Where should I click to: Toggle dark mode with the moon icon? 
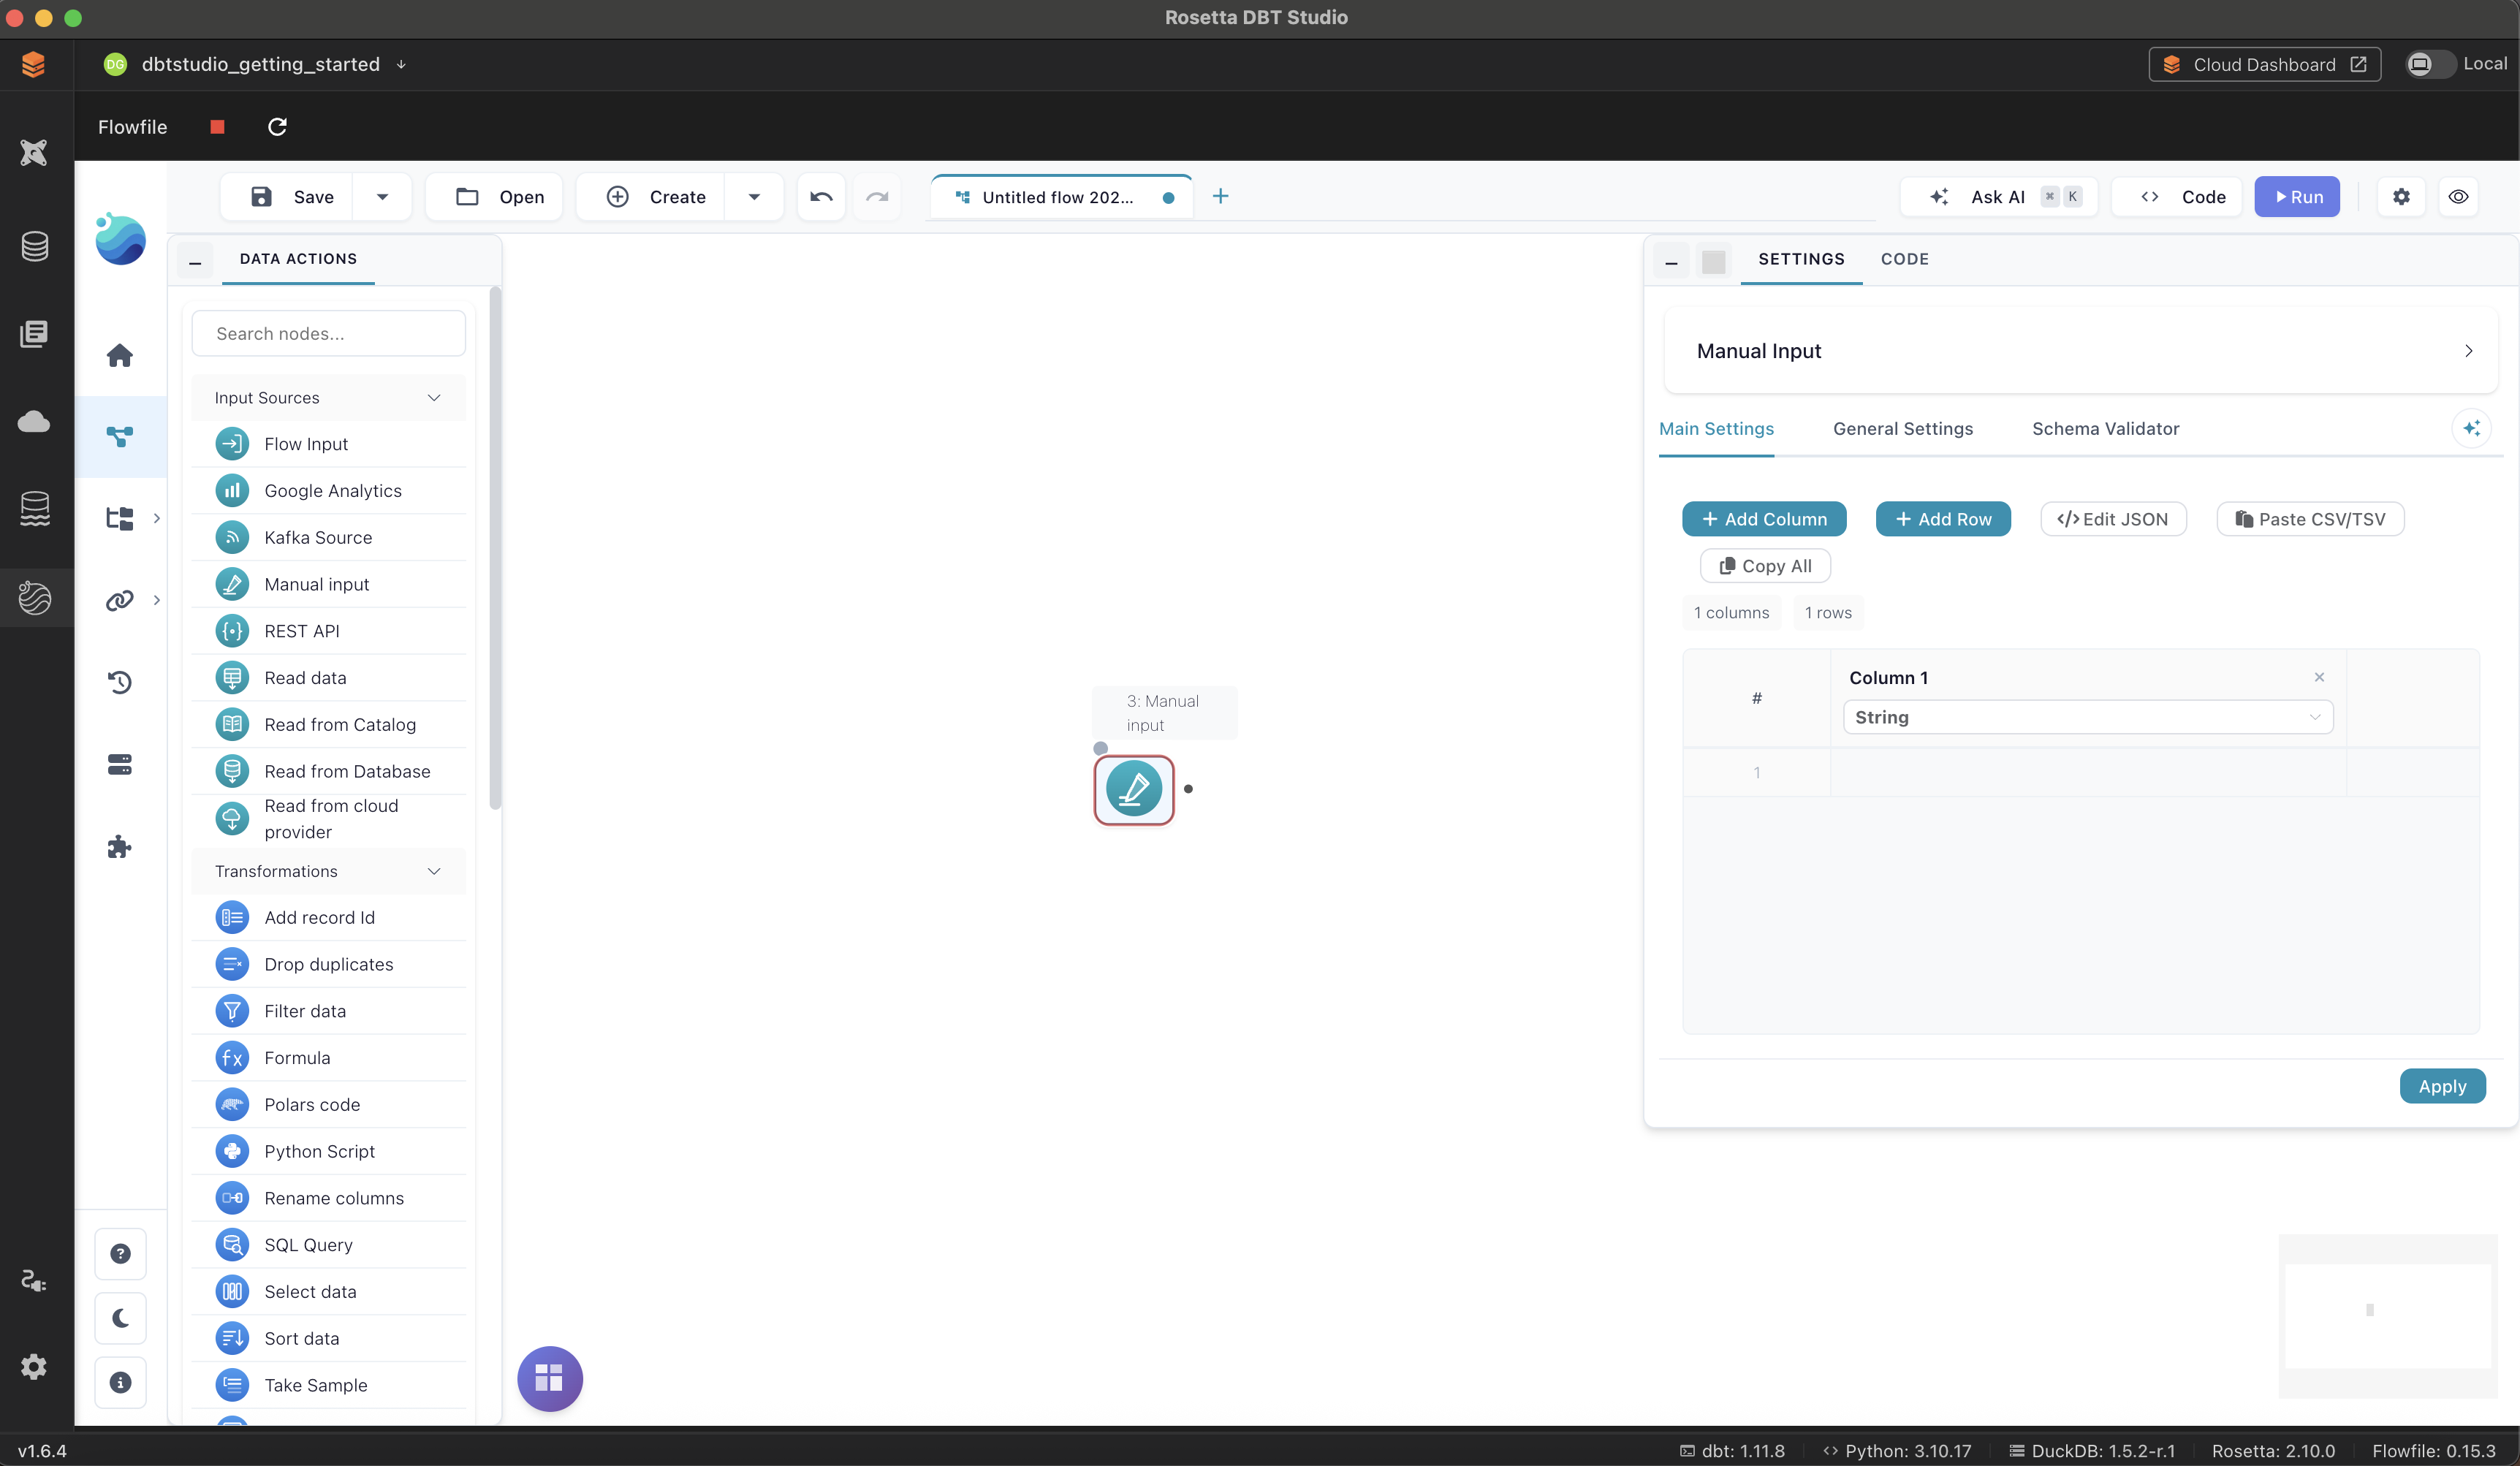pos(120,1318)
